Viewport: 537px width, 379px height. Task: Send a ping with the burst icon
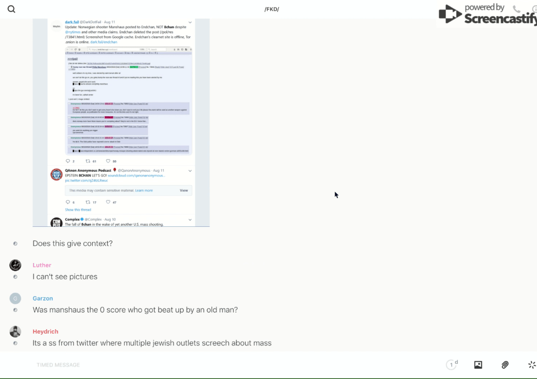point(532,365)
